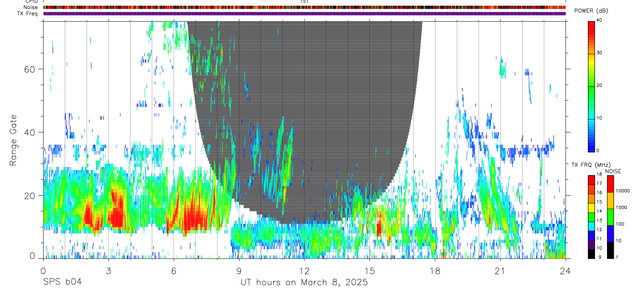
Task: Click the x-axis tick label "3"
Action: (x=108, y=271)
